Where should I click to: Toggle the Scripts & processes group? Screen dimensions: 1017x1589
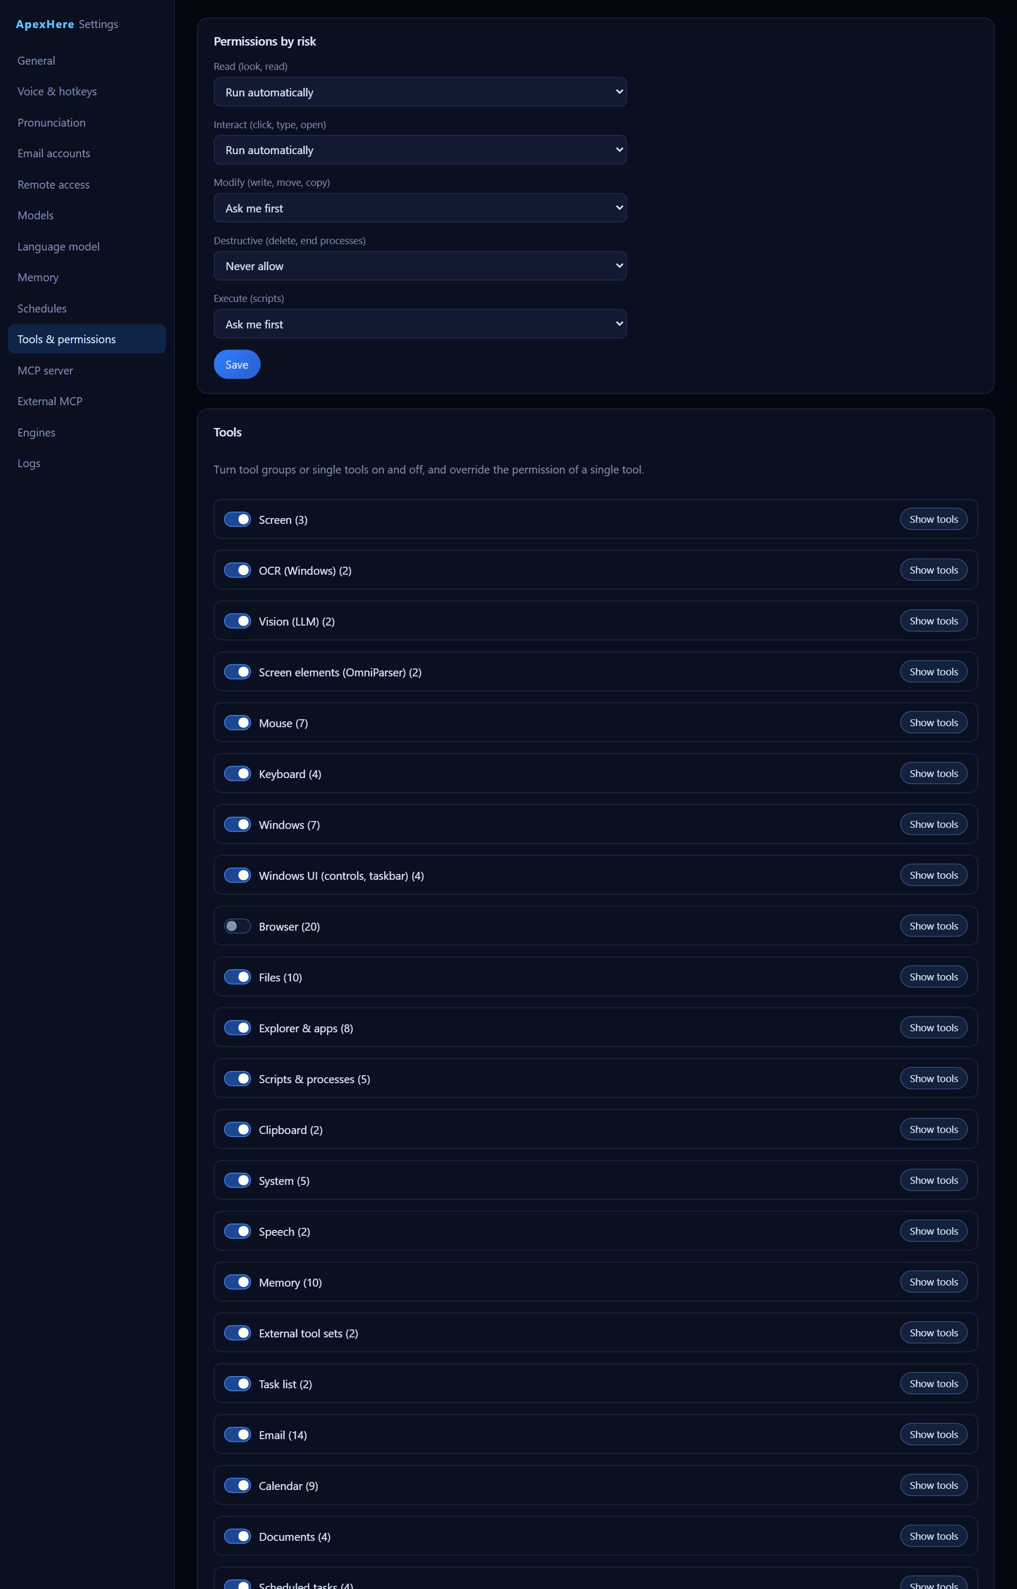tap(237, 1079)
